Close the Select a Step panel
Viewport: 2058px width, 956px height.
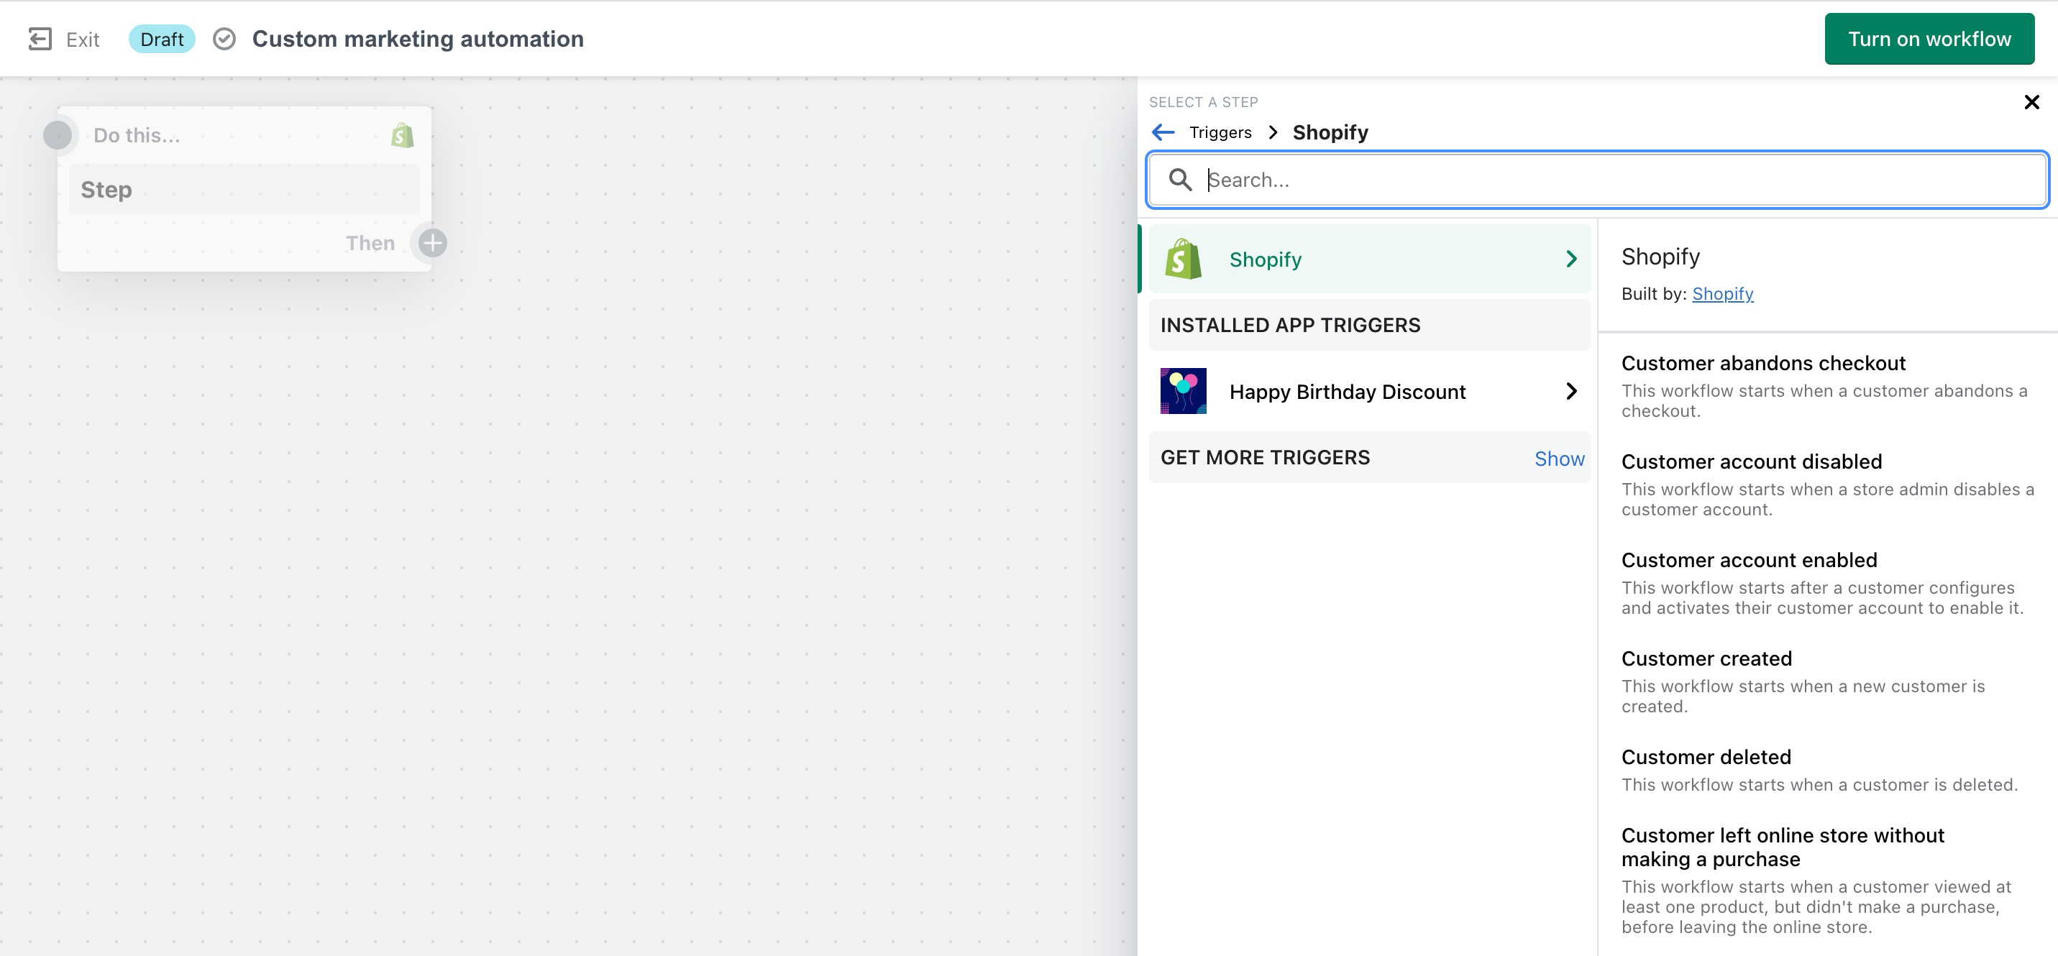pos(2031,102)
